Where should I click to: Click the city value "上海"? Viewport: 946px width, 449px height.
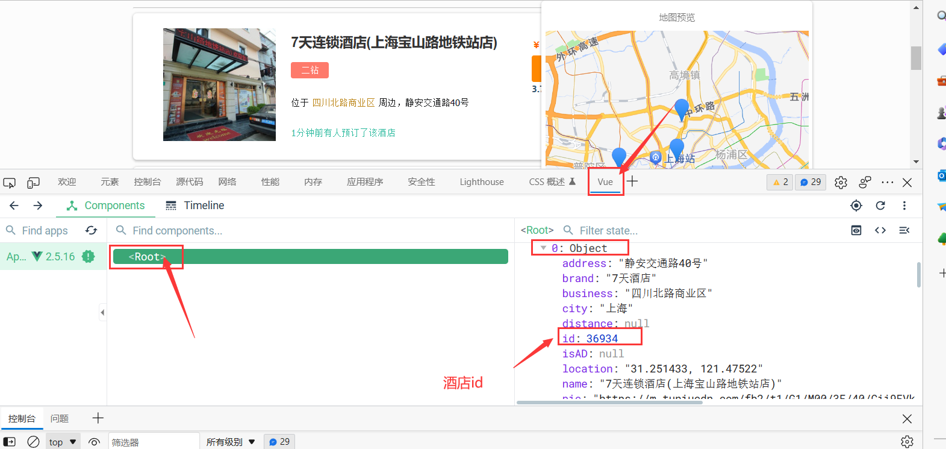coord(616,309)
